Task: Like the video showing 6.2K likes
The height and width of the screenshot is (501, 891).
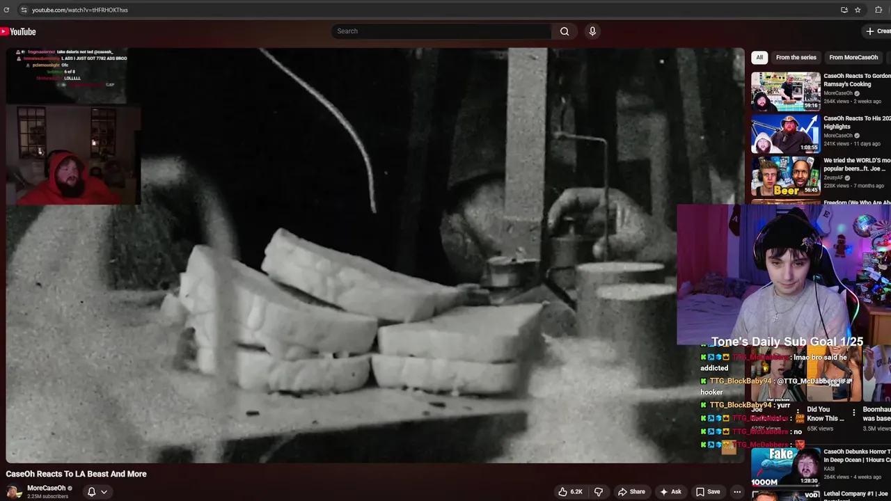Action: 570,492
